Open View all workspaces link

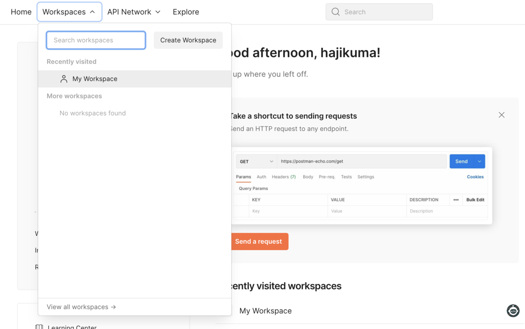pos(81,307)
